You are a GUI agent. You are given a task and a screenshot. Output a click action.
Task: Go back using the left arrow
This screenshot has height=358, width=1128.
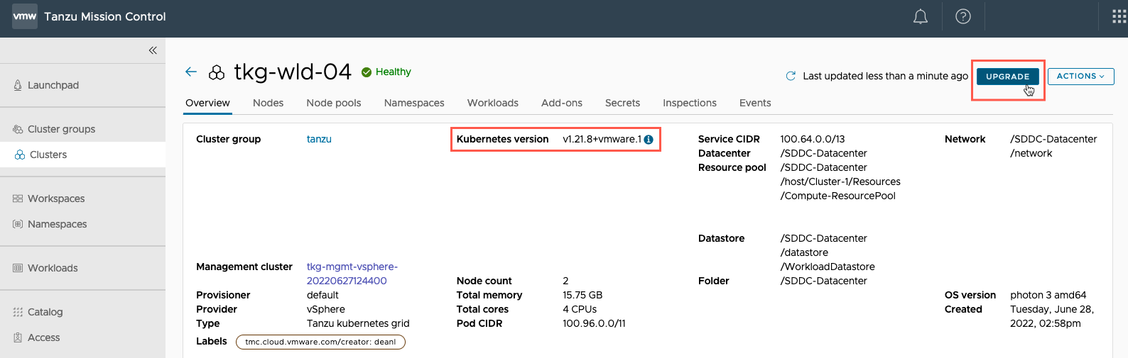tap(190, 72)
